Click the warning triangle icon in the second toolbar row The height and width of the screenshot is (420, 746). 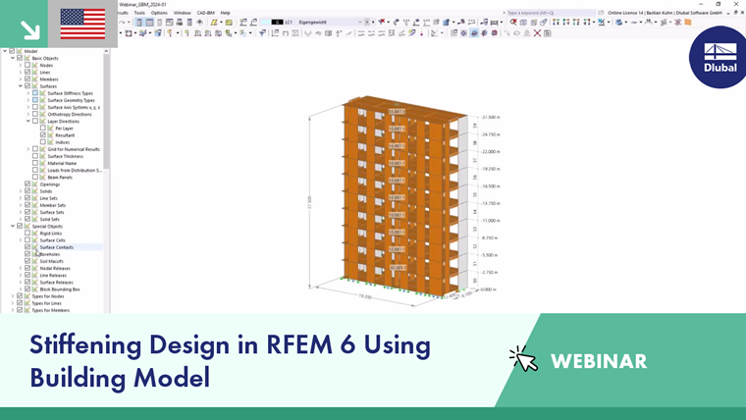526,33
